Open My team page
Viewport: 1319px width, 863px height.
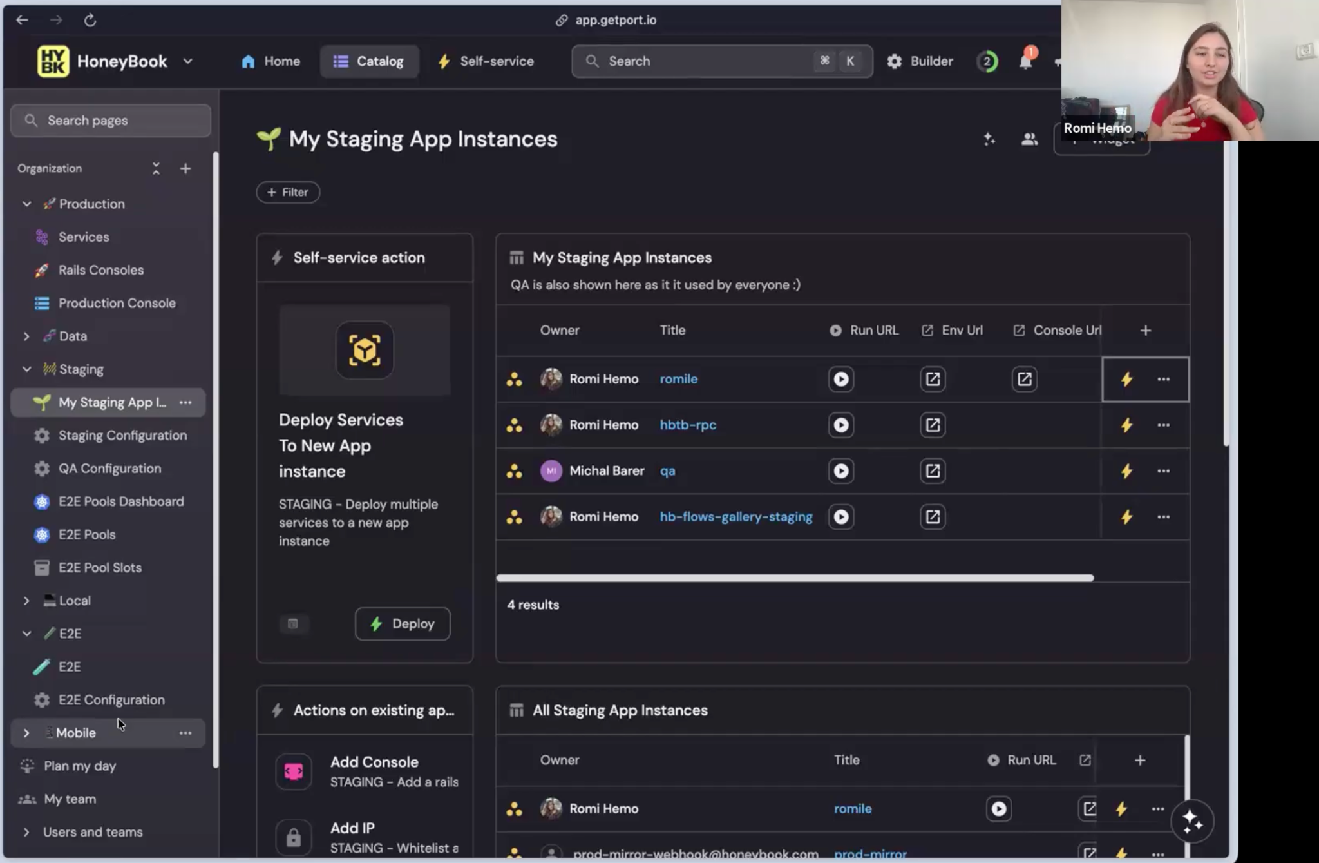[70, 799]
